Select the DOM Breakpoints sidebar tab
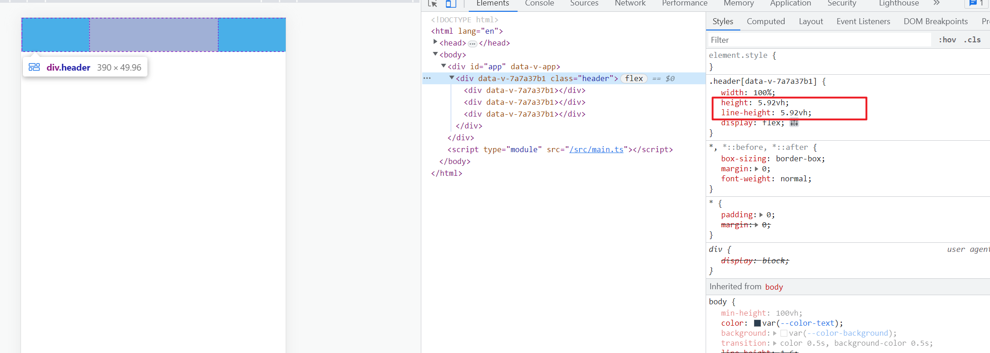990x353 pixels. tap(936, 21)
